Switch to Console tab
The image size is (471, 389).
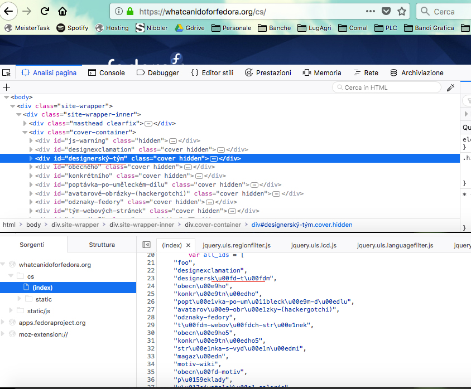(107, 72)
